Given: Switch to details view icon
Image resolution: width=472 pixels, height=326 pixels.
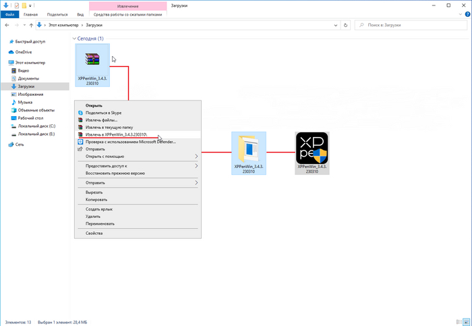Looking at the screenshot, I should pos(459,322).
